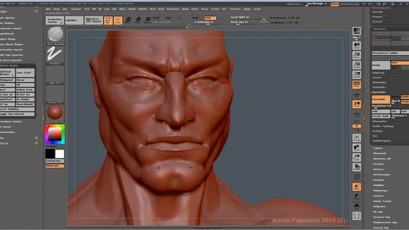Select the Rotate transform icon in top shelf
Viewport: 409px width, 230px height.
[x=148, y=20]
